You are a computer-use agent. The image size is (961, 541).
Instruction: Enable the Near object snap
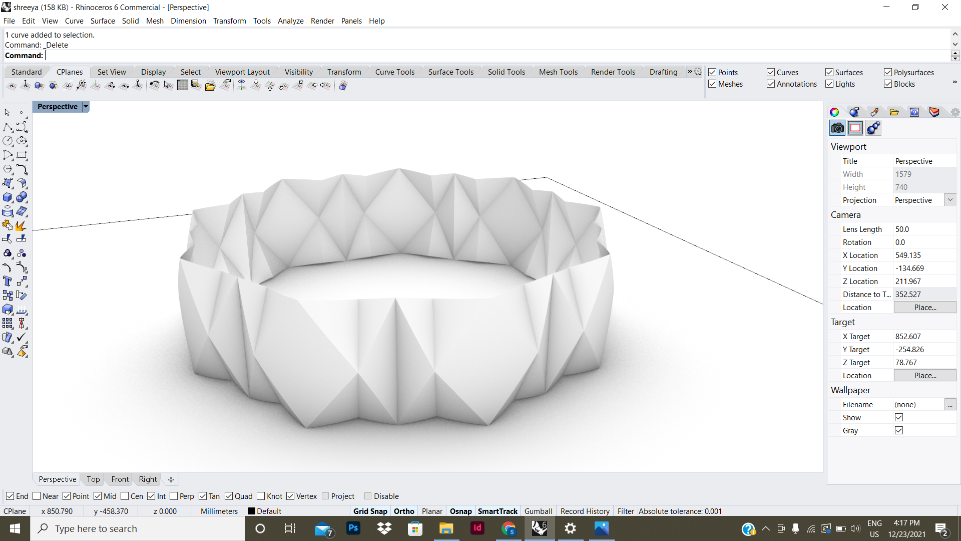pos(37,496)
